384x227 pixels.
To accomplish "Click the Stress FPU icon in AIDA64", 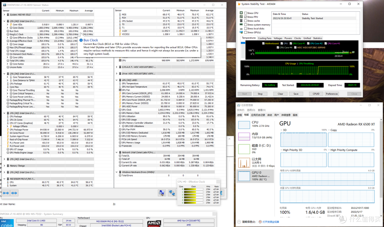I will (x=241, y=17).
